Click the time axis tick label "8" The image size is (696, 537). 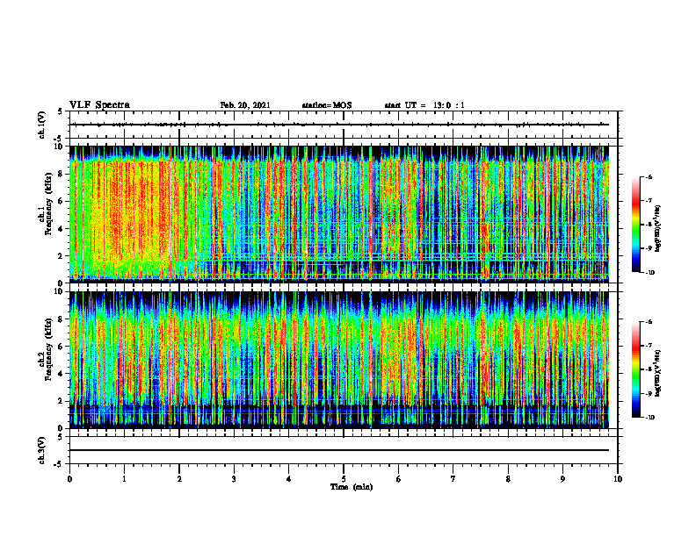pos(508,479)
